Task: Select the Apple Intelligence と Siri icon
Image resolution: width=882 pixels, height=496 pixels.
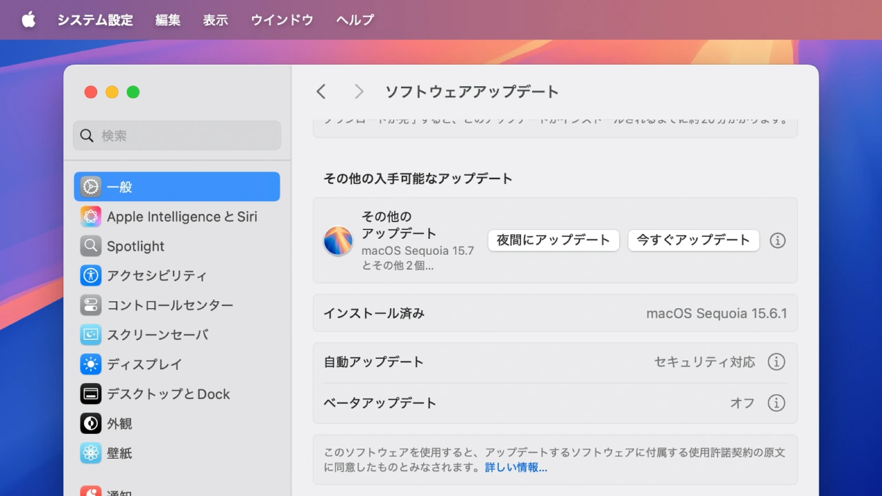Action: click(90, 216)
